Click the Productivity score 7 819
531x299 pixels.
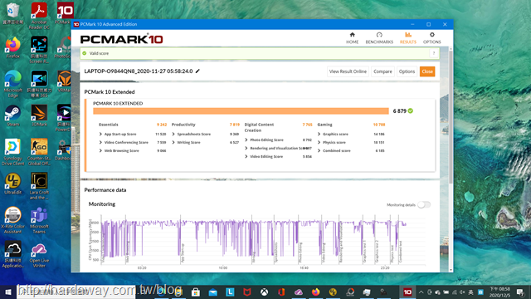coord(234,125)
